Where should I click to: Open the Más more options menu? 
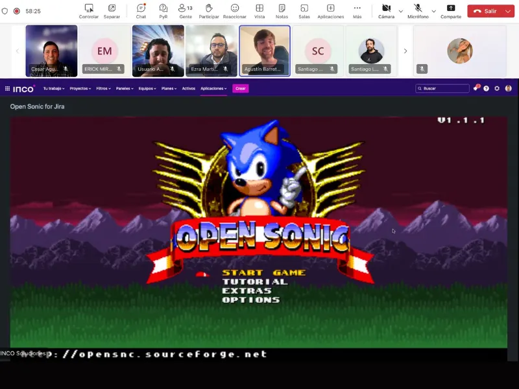pyautogui.click(x=357, y=10)
